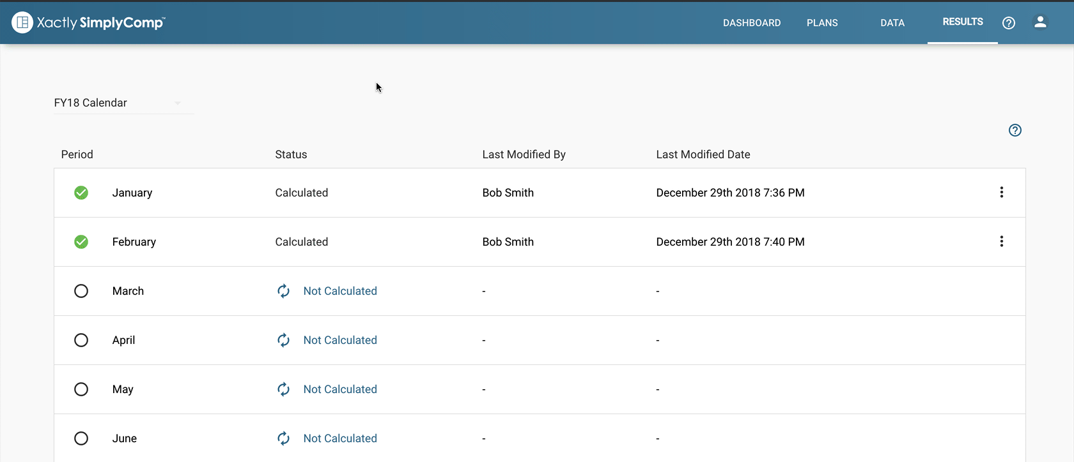Open the user account profile icon
This screenshot has height=462, width=1074.
(x=1040, y=22)
